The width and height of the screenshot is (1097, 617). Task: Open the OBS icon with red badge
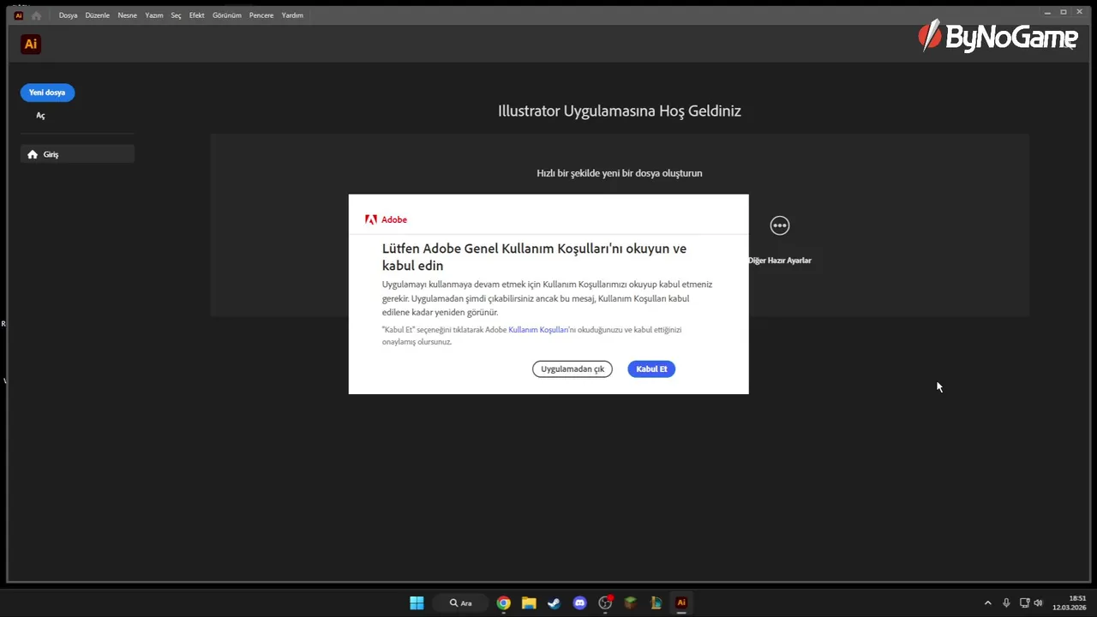pyautogui.click(x=605, y=602)
